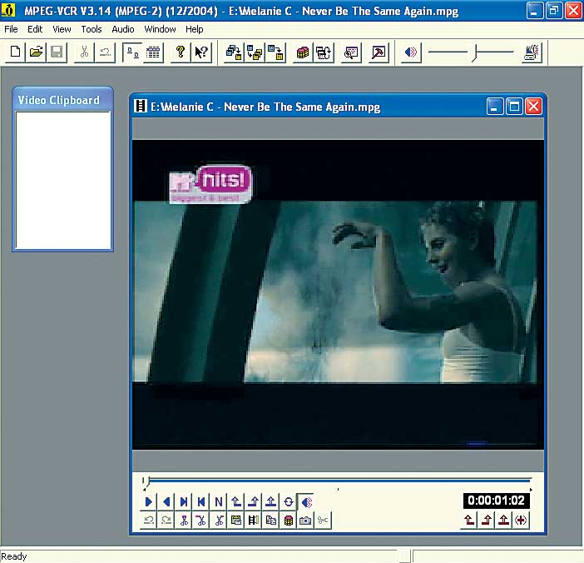Toggle the loop playback button
The image size is (584, 563).
[289, 502]
